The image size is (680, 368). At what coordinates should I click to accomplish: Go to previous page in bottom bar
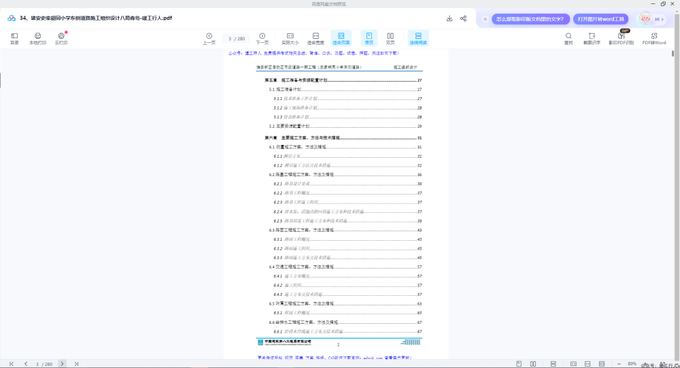26,364
